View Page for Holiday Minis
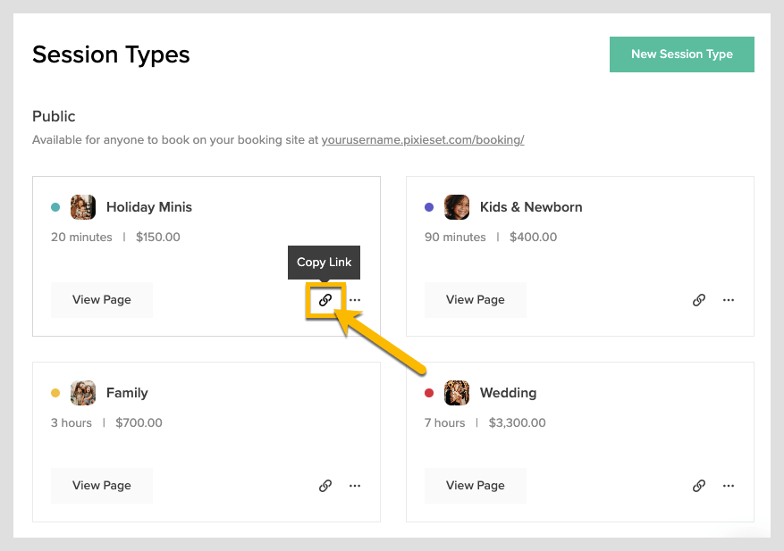This screenshot has width=784, height=551. 101,300
